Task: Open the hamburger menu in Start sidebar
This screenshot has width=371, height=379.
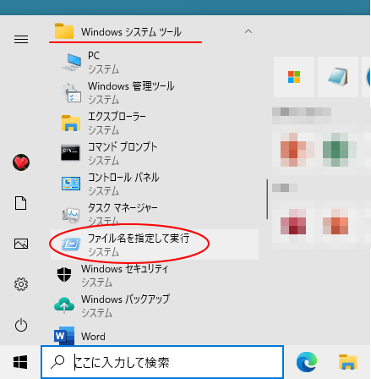Action: (x=21, y=39)
